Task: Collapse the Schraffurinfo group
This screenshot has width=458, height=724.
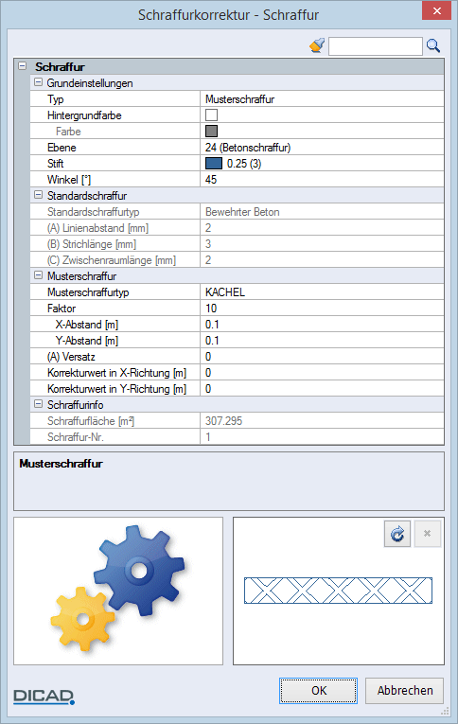Action: click(38, 404)
